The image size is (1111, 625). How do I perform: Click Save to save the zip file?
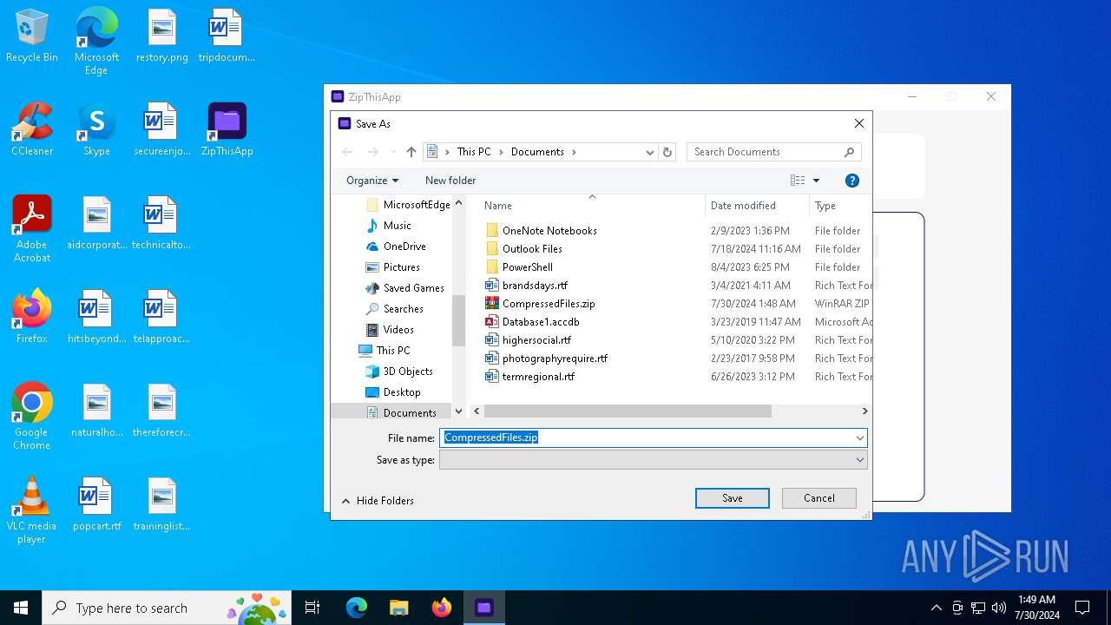733,498
